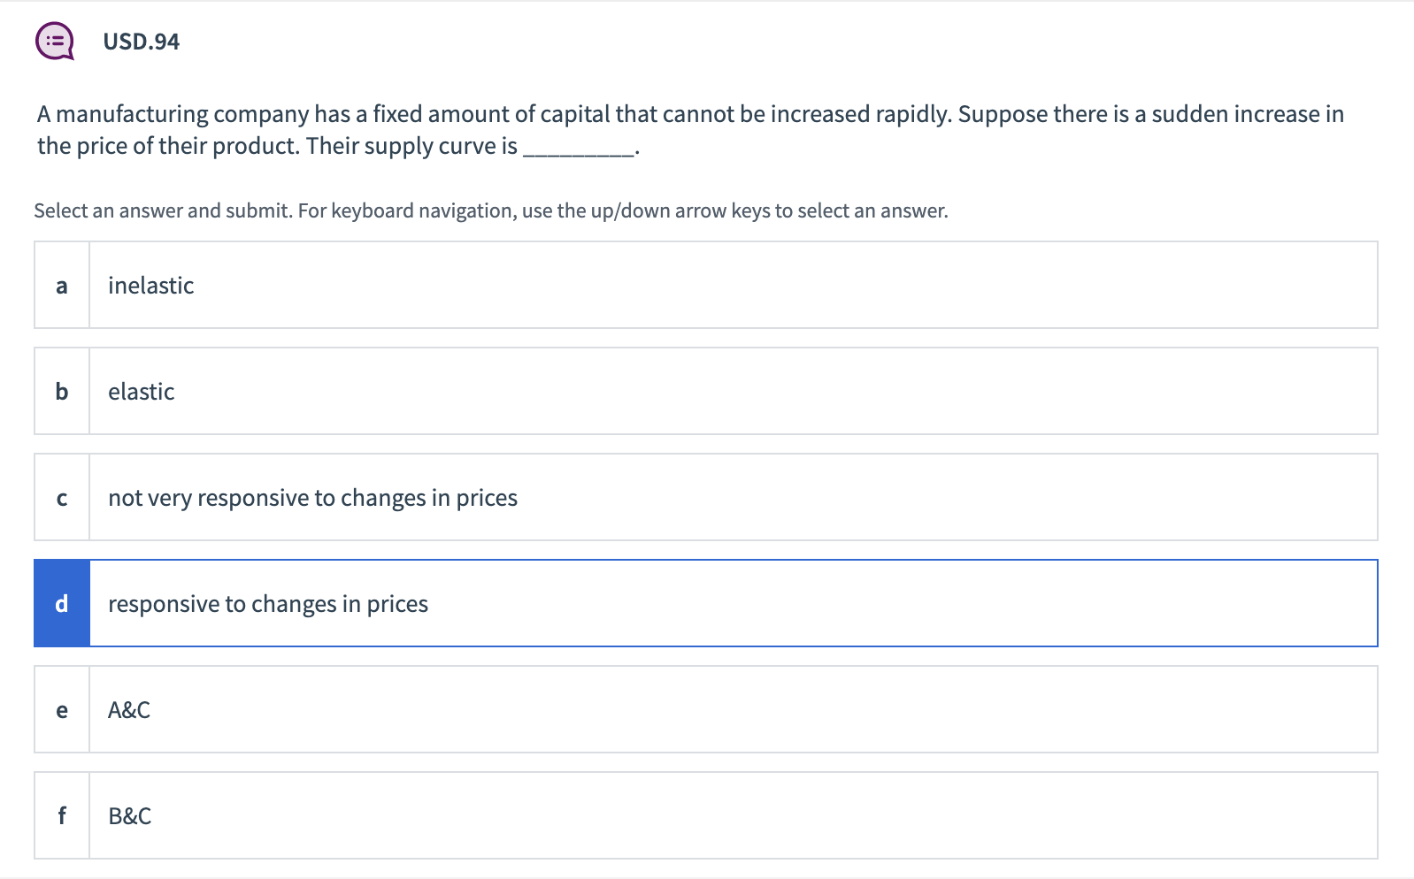This screenshot has height=879, width=1414.
Task: Click the letter 'e' option label
Action: click(62, 709)
